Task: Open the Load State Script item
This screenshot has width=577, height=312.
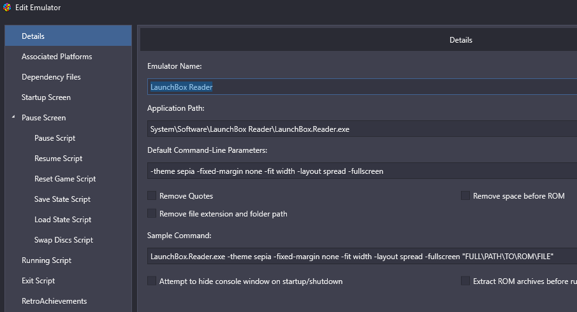Action: coord(62,220)
